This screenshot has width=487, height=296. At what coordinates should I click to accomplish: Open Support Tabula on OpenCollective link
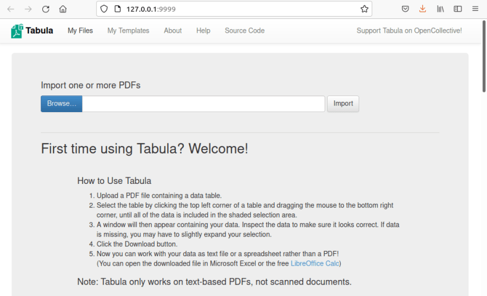point(409,31)
